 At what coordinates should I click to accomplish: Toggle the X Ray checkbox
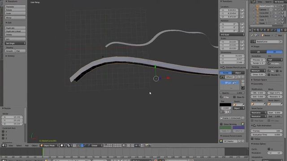tap(221, 97)
